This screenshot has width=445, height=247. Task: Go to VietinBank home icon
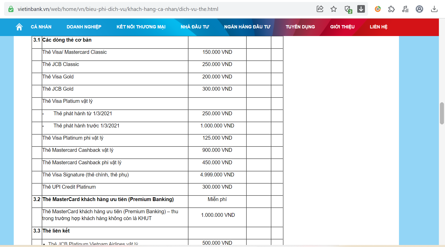tap(19, 27)
